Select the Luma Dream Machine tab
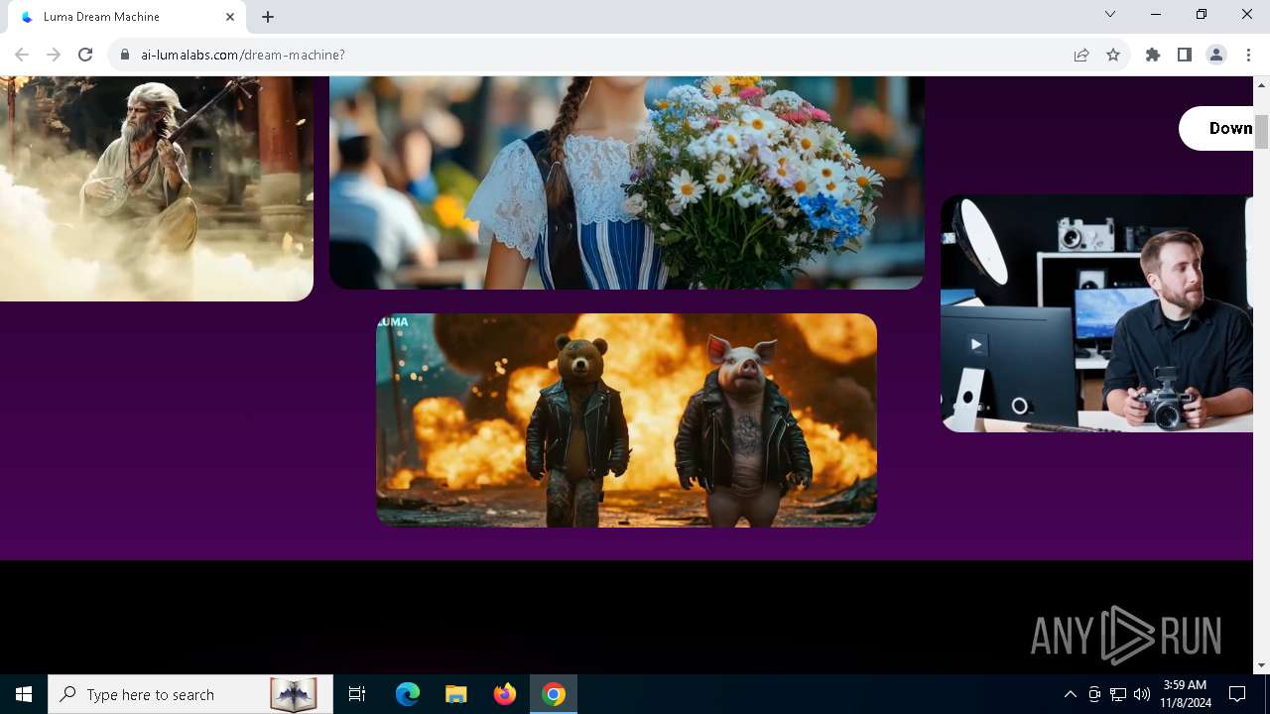Image resolution: width=1270 pixels, height=714 pixels. 126,17
